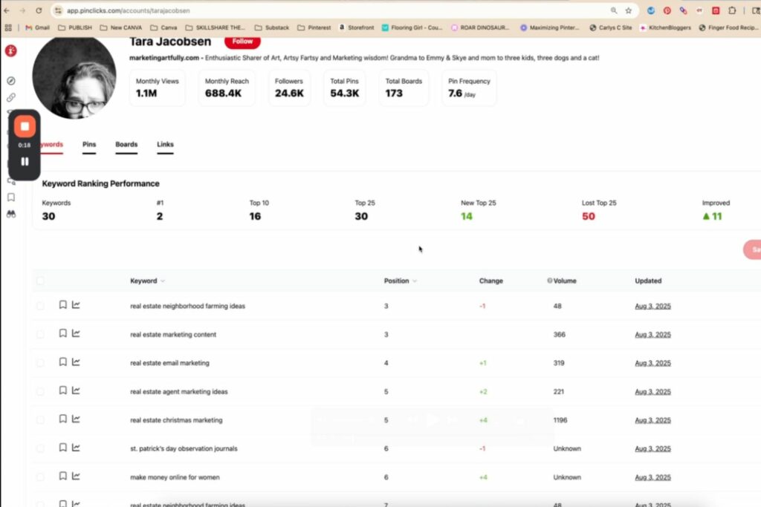Image resolution: width=761 pixels, height=507 pixels.
Task: Follow Tara Jacobsen with the red Follow button
Action: pyautogui.click(x=242, y=42)
